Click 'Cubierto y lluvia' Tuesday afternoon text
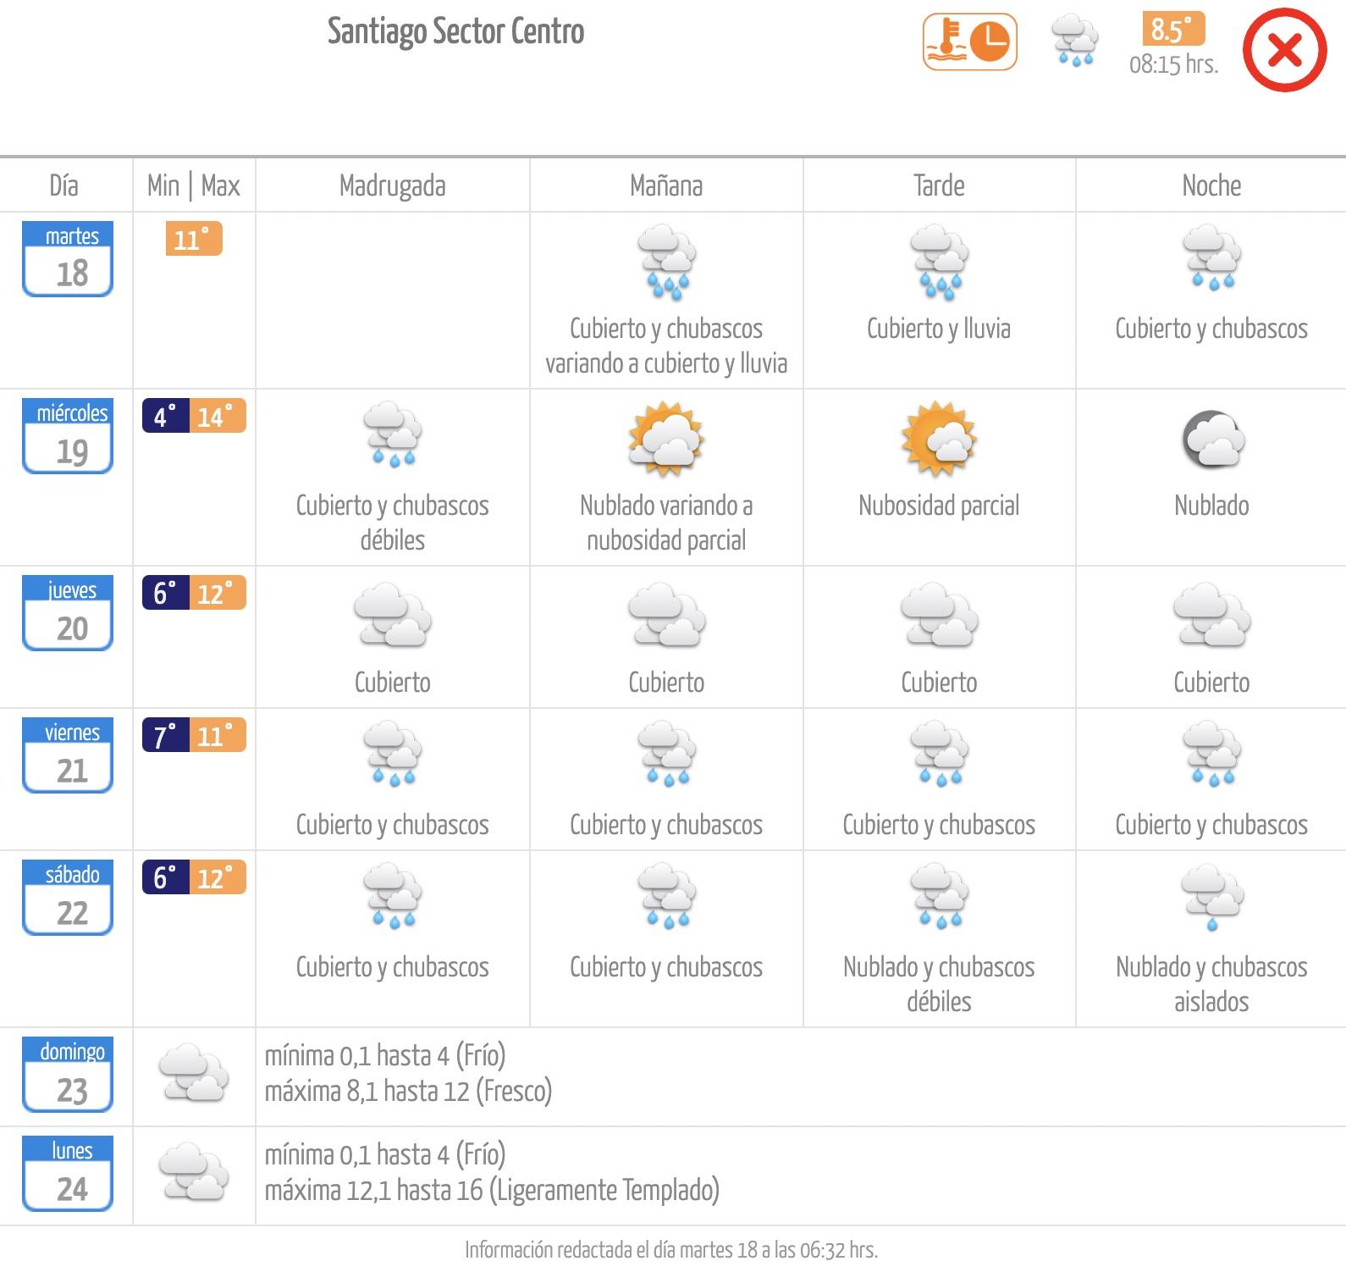Screen dimensions: 1346x1272 pos(939,329)
